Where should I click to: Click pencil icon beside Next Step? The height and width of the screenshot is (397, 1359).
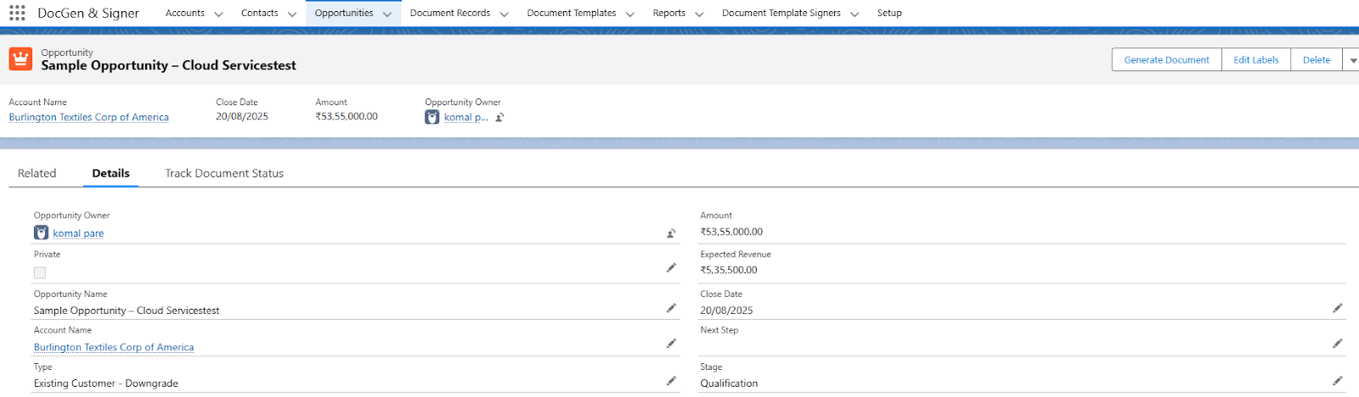point(1338,344)
